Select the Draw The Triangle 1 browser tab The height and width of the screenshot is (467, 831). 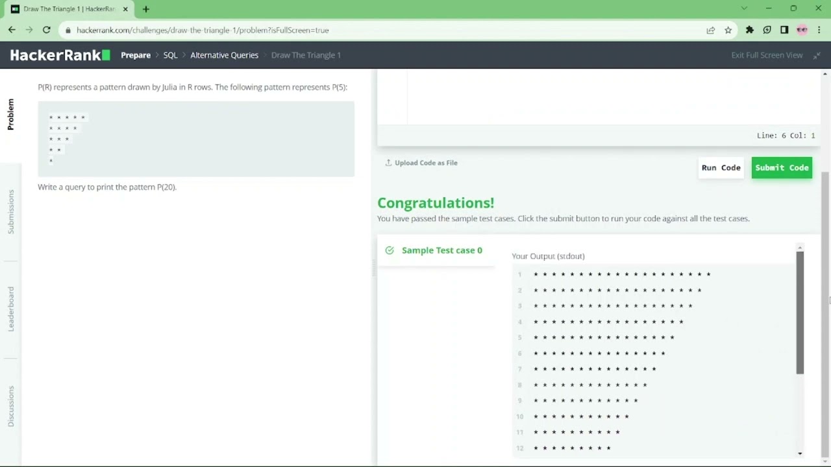68,9
